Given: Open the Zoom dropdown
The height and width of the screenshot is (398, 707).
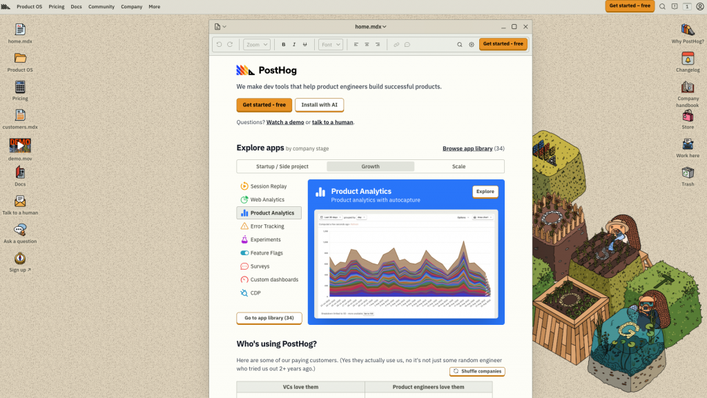Looking at the screenshot, I should (x=257, y=45).
